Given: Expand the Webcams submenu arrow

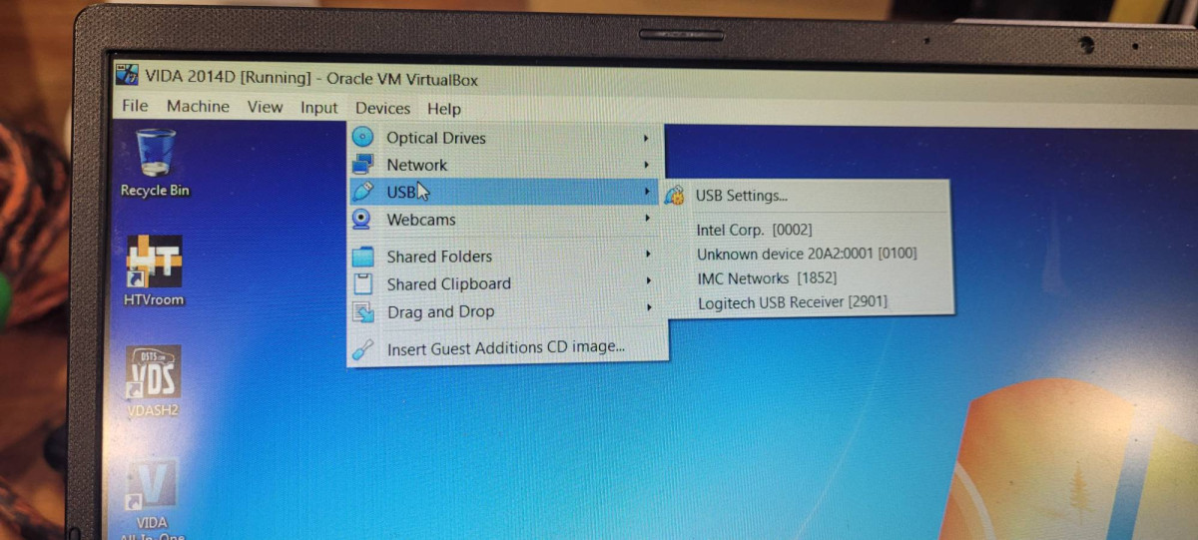Looking at the screenshot, I should coord(648,220).
